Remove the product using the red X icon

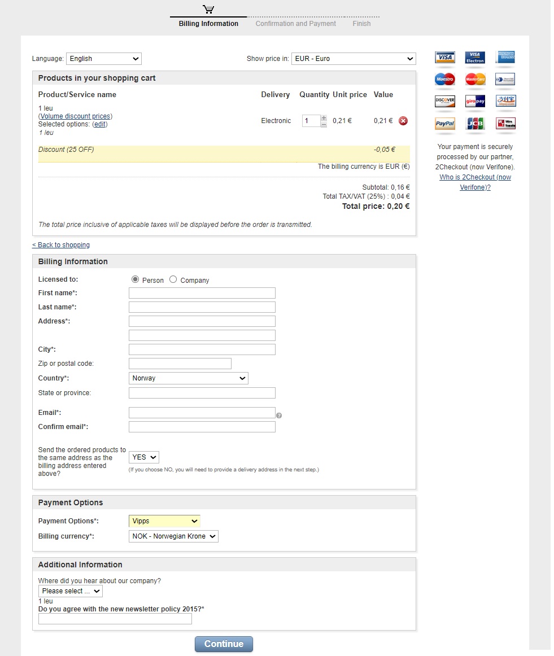click(x=403, y=120)
